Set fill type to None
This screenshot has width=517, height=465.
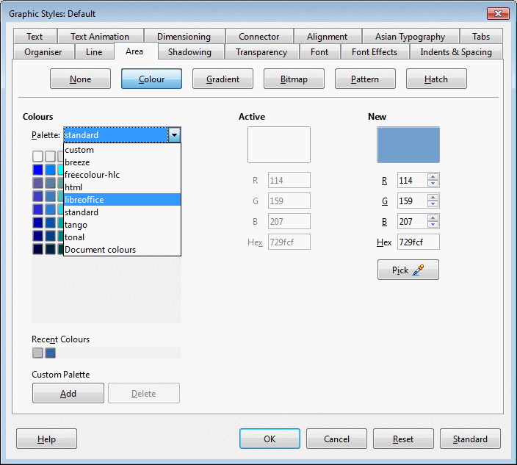coord(80,79)
